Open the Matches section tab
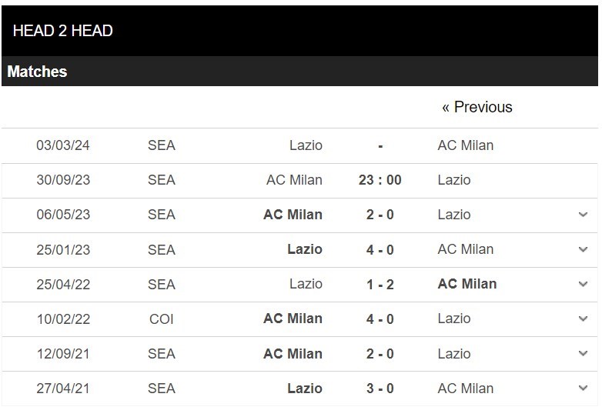The image size is (602, 417). (37, 72)
